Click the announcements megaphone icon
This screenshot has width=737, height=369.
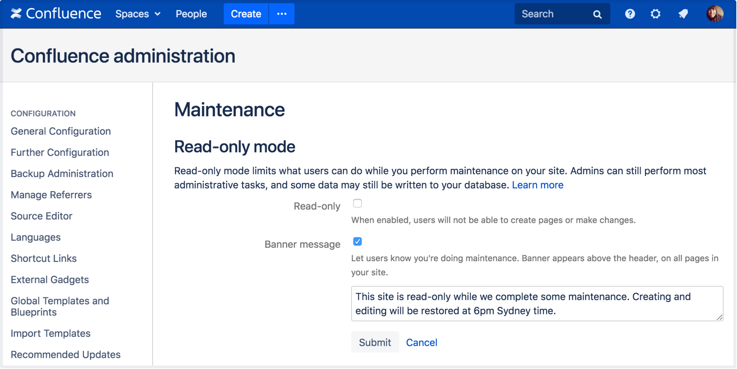pos(683,14)
